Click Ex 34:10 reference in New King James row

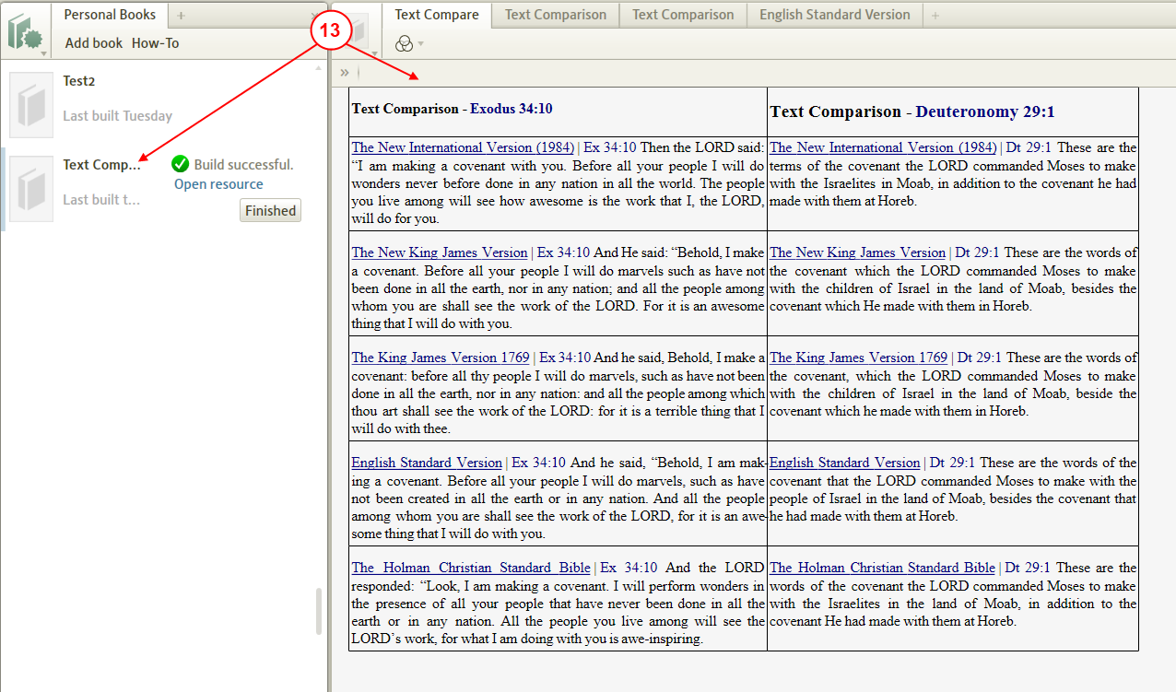tap(563, 252)
